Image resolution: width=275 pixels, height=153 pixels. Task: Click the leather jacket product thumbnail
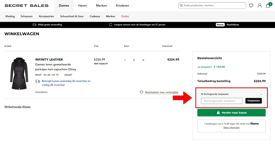(19, 73)
